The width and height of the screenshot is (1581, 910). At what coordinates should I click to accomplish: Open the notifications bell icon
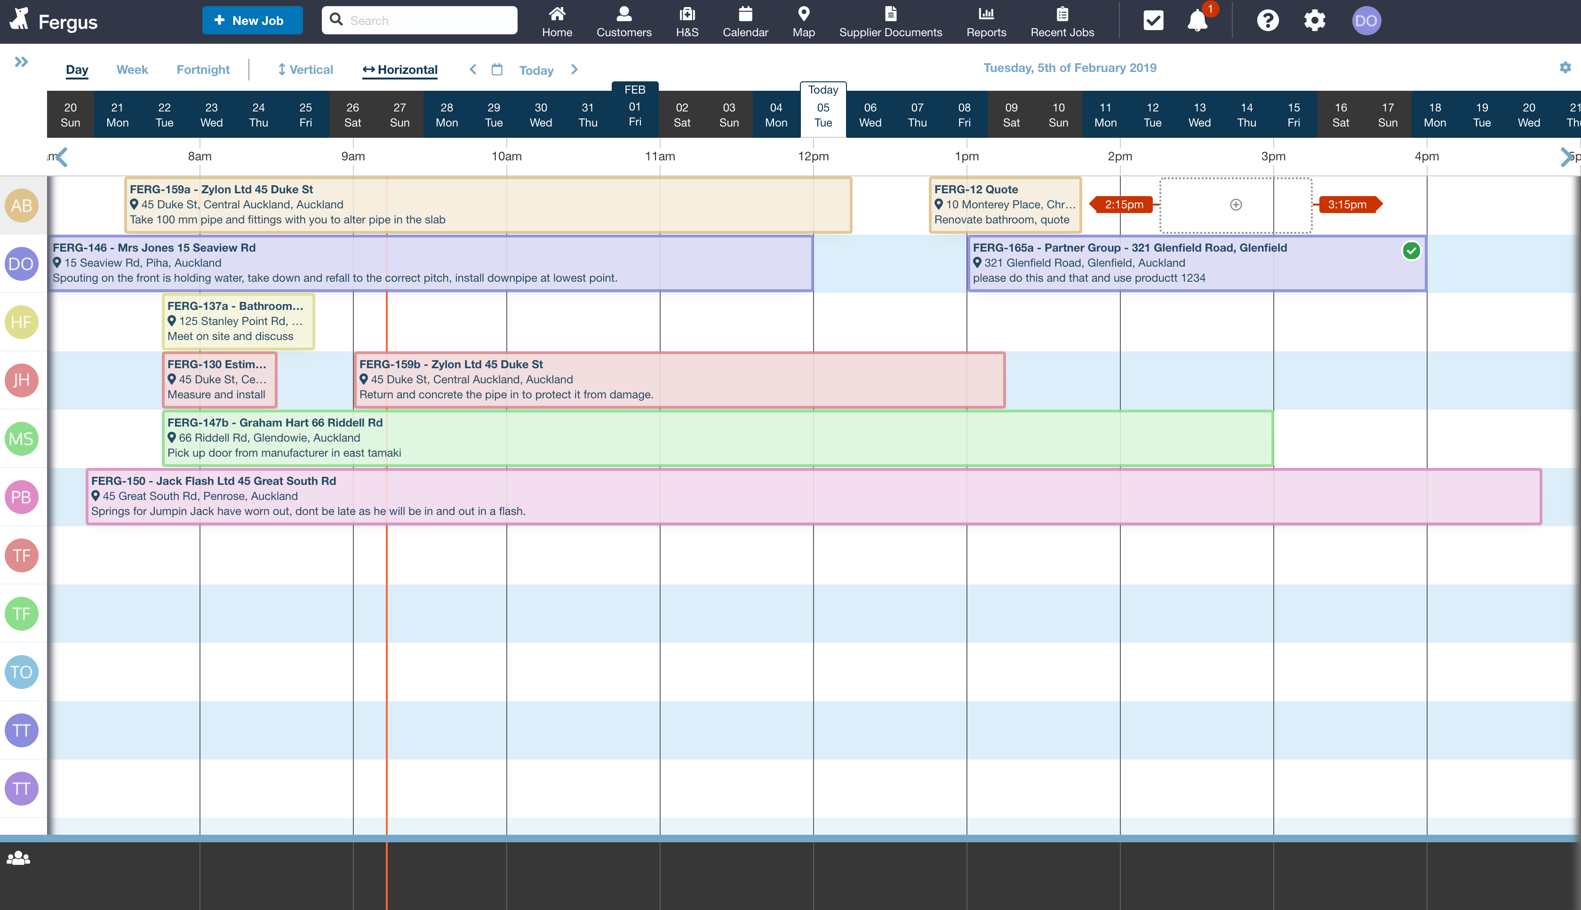point(1197,21)
